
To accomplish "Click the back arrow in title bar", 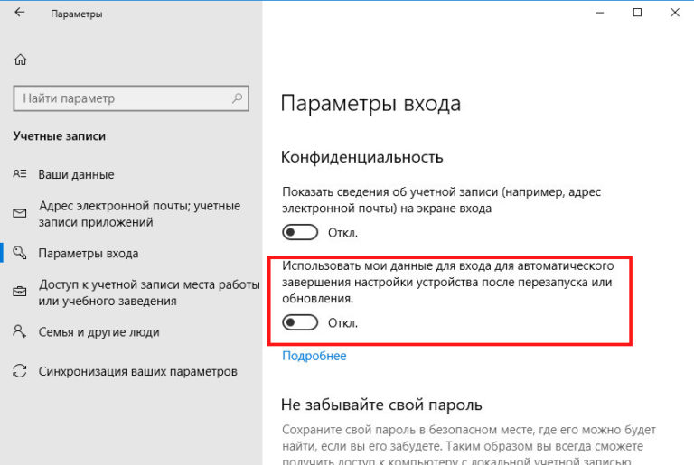I will tap(20, 14).
